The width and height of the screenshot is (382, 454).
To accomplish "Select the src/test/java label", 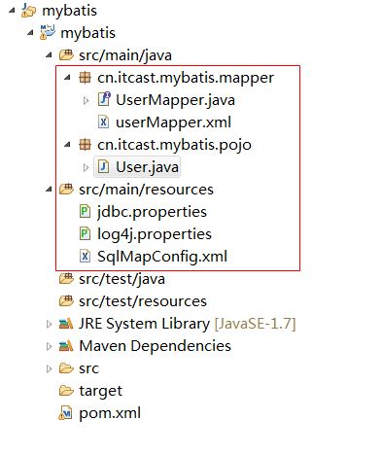I will click(122, 279).
